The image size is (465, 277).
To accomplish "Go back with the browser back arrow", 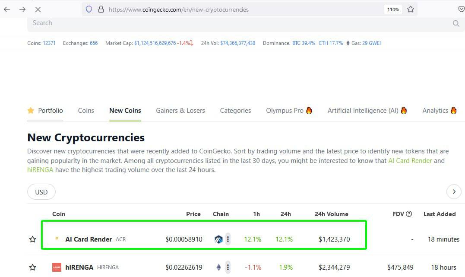I will pos(7,10).
